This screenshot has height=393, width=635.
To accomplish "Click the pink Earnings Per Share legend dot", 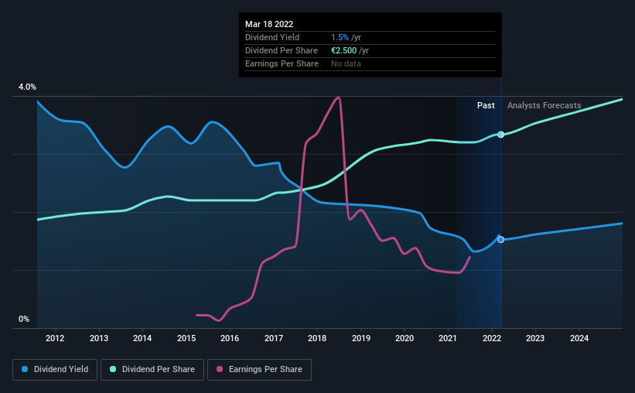I will click(x=220, y=369).
